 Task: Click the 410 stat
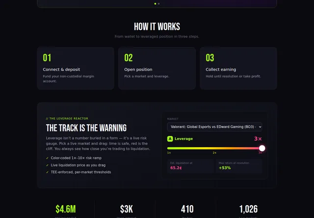[187, 209]
